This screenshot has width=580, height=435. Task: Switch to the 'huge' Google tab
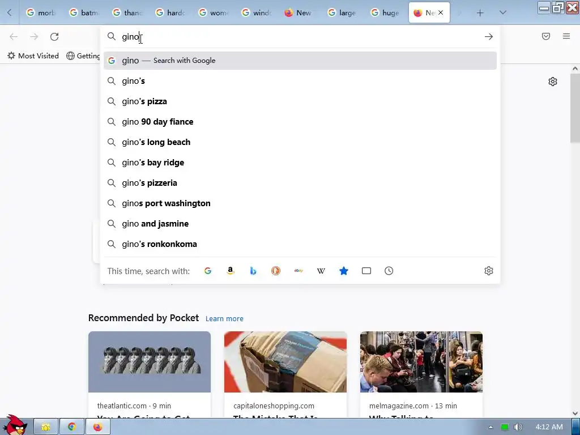[385, 12]
